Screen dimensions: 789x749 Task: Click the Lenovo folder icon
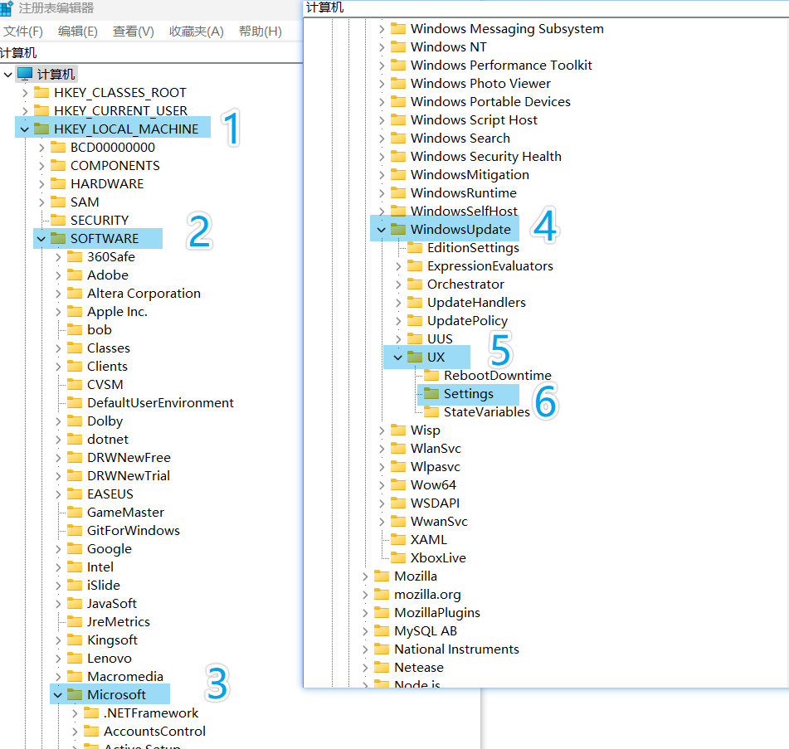[75, 658]
